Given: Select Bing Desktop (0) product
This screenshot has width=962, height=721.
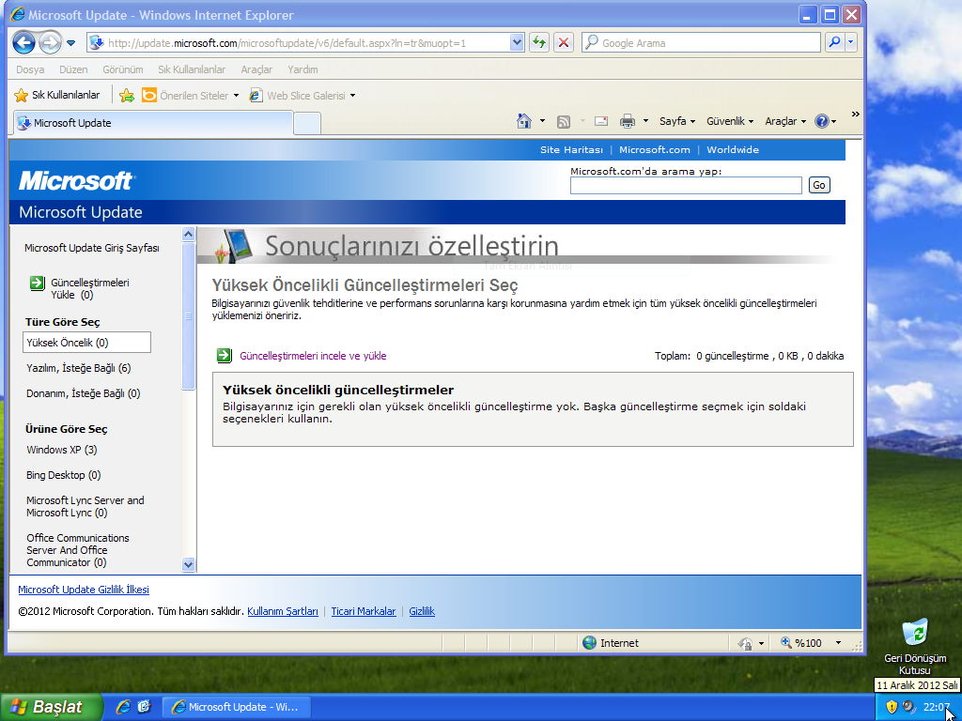Looking at the screenshot, I should tap(64, 475).
